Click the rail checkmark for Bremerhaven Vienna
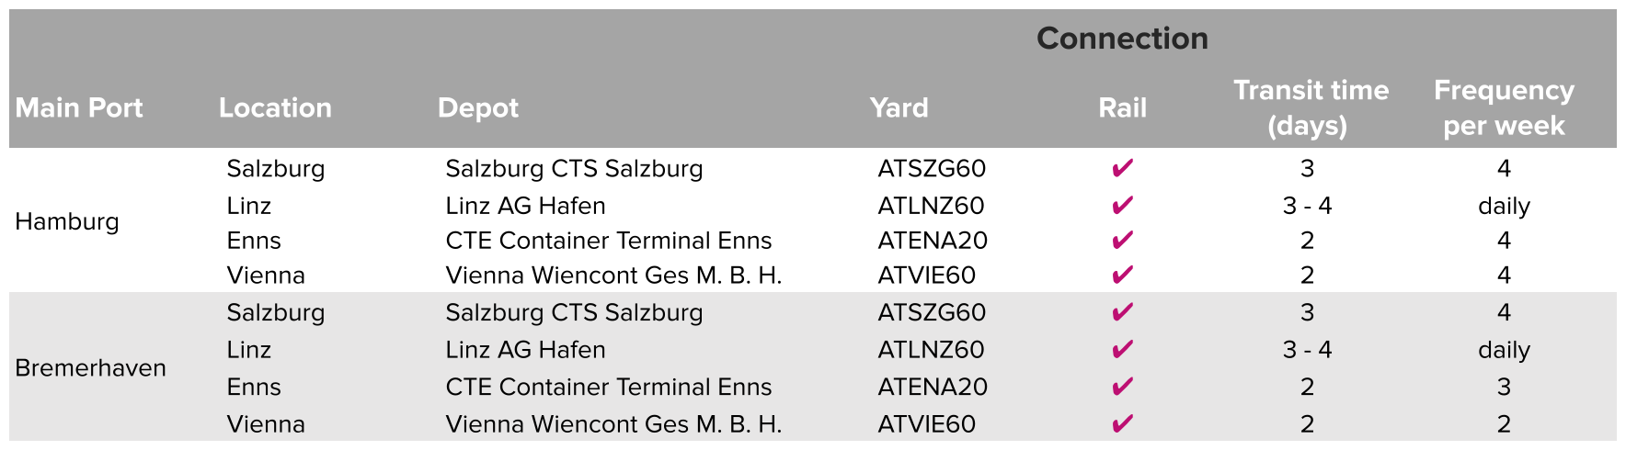The height and width of the screenshot is (450, 1626). click(1122, 424)
